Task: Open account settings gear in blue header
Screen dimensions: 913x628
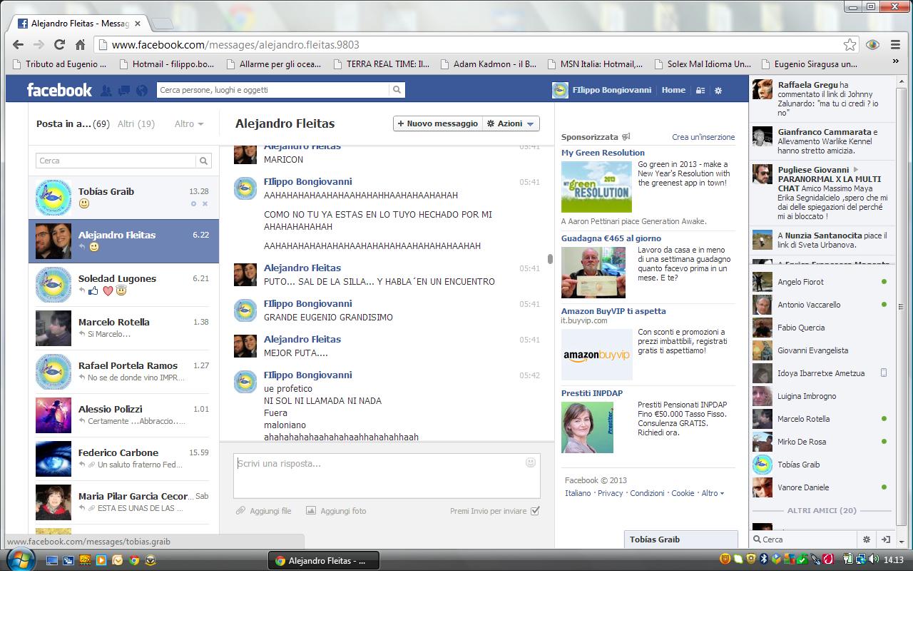Action: (x=718, y=91)
